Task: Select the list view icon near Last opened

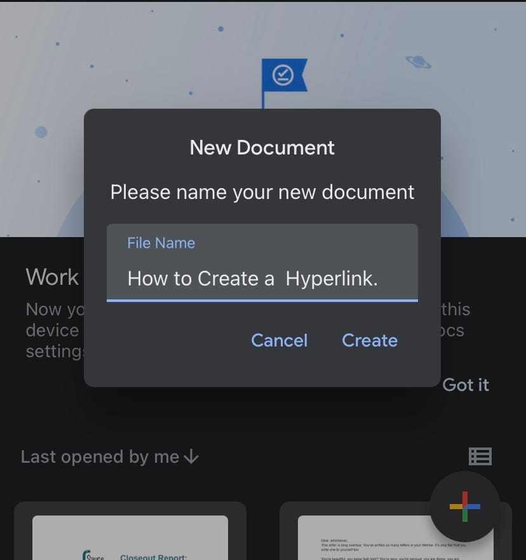Action: (x=480, y=456)
